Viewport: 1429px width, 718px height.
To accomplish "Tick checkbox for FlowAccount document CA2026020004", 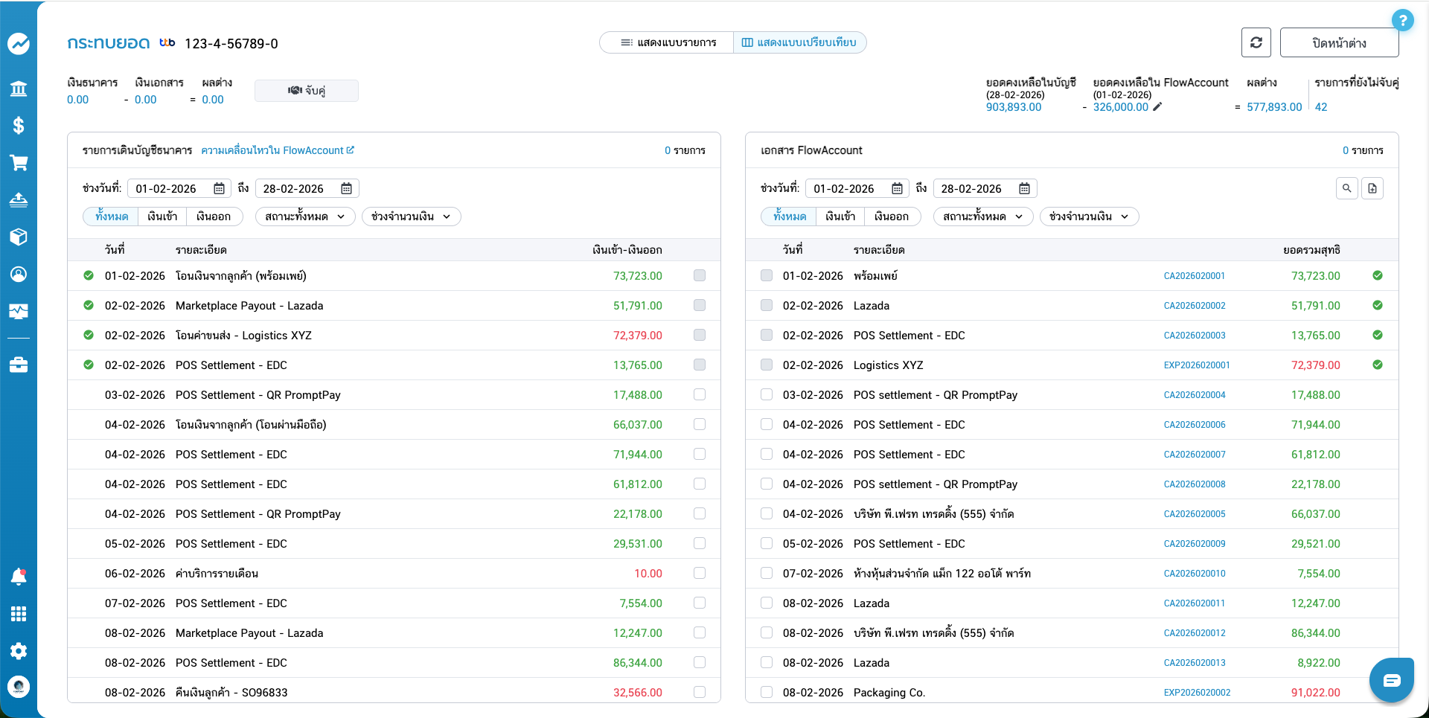I will (767, 394).
